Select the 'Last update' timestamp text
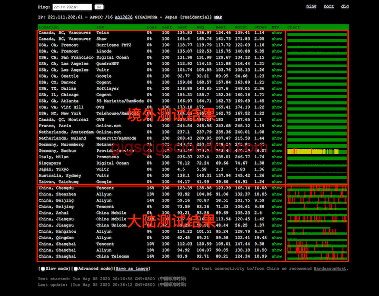Image resolution: width=379 pixels, height=296 pixels. pos(112,285)
